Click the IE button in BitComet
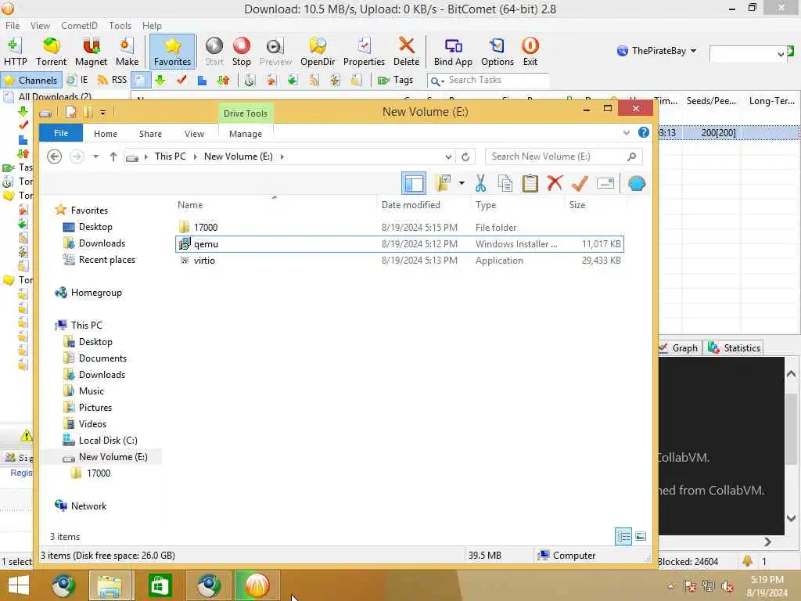Viewport: 801px width, 601px height. click(x=77, y=81)
